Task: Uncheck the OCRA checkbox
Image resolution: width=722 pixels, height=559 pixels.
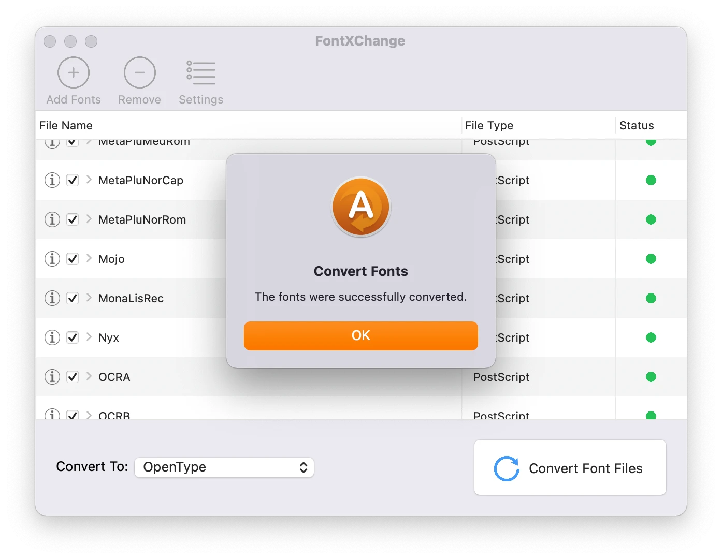Action: [x=73, y=377]
